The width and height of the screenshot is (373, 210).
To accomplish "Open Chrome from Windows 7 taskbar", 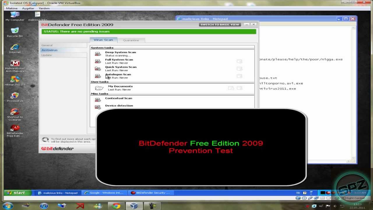I will coord(116,206).
